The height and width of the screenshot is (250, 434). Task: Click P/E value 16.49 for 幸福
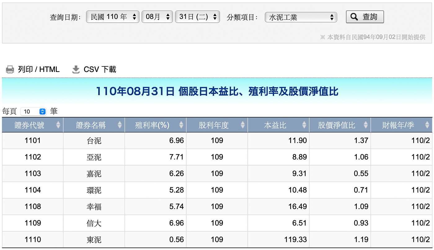click(298, 206)
